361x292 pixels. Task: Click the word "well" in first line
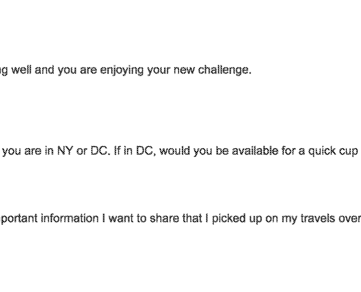pyautogui.click(x=21, y=70)
